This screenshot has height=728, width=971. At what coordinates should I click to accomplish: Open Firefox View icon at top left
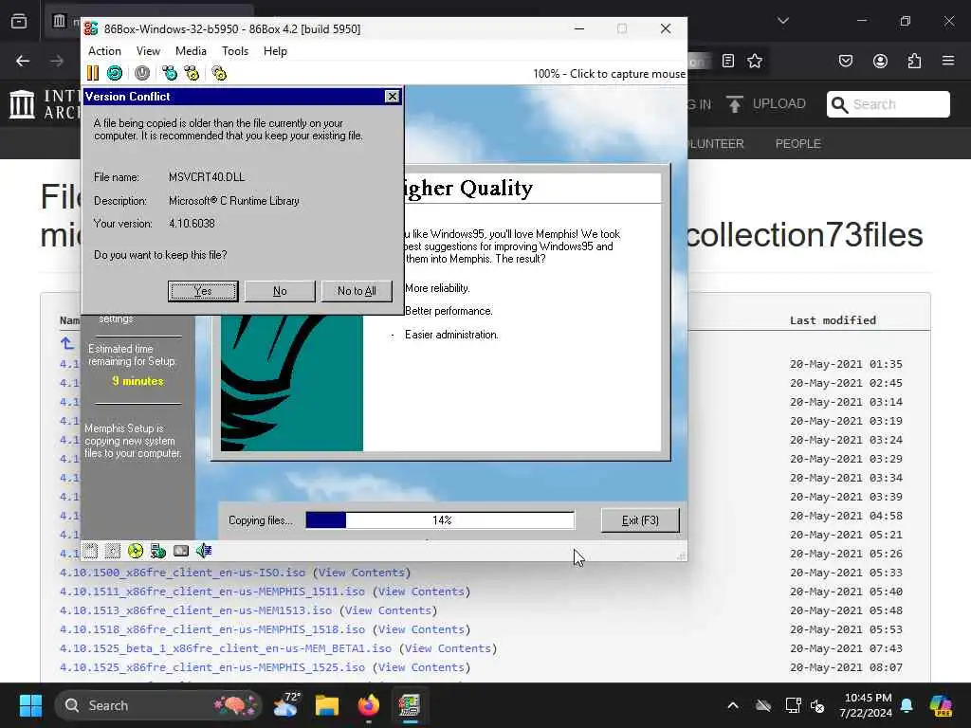[19, 21]
